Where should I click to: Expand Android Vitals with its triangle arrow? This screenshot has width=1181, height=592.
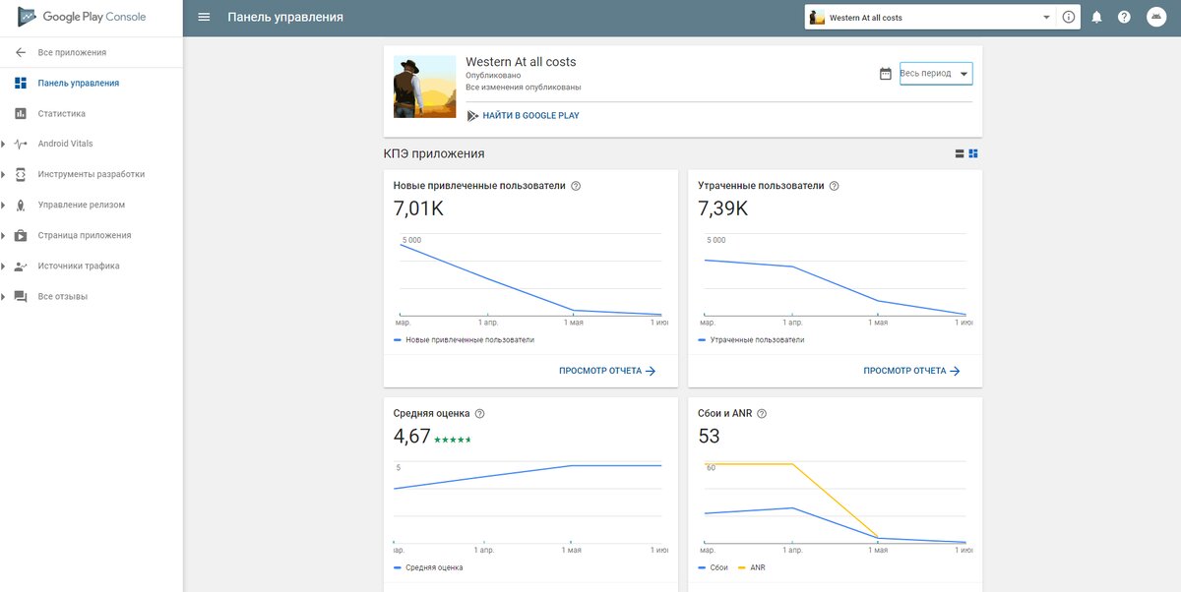pos(4,144)
